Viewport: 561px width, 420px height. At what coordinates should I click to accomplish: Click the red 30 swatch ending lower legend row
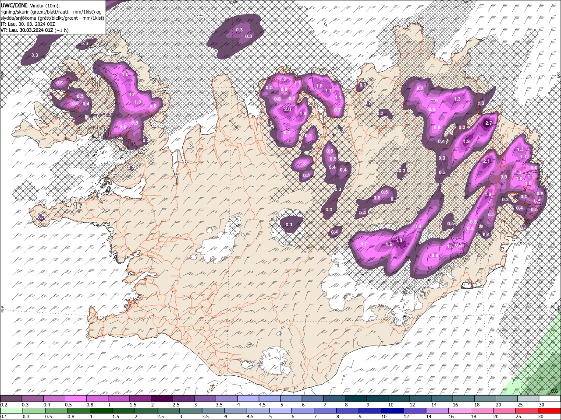(549, 411)
